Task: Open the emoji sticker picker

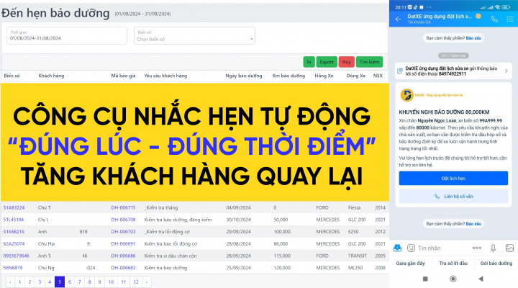Action: [x=411, y=248]
